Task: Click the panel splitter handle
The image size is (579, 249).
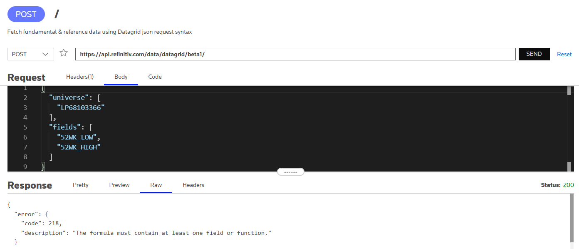Action: (291, 172)
